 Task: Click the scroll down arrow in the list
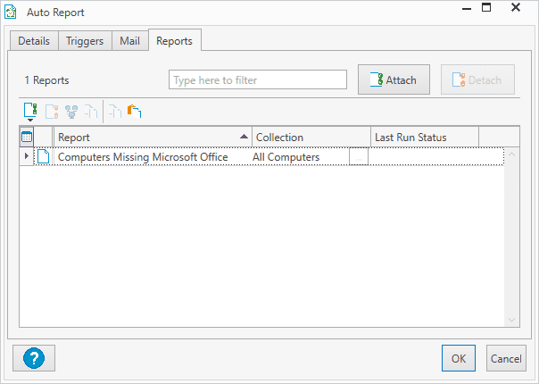pos(511,320)
